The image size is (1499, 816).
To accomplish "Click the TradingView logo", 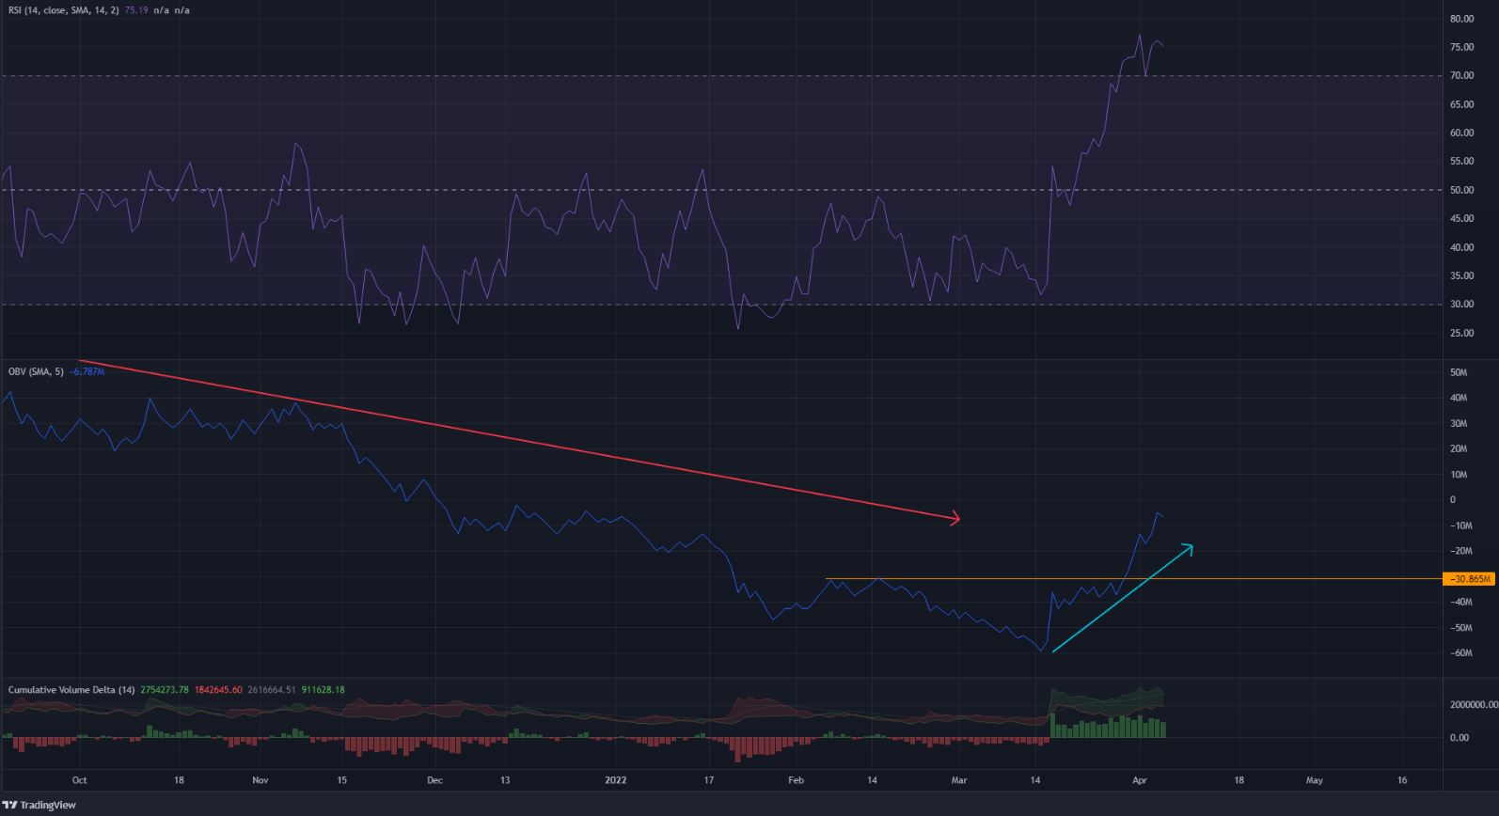I will (x=39, y=805).
